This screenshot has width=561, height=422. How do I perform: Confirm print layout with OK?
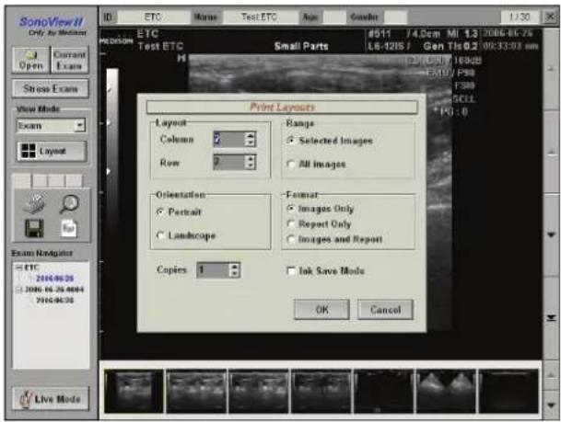pos(321,310)
